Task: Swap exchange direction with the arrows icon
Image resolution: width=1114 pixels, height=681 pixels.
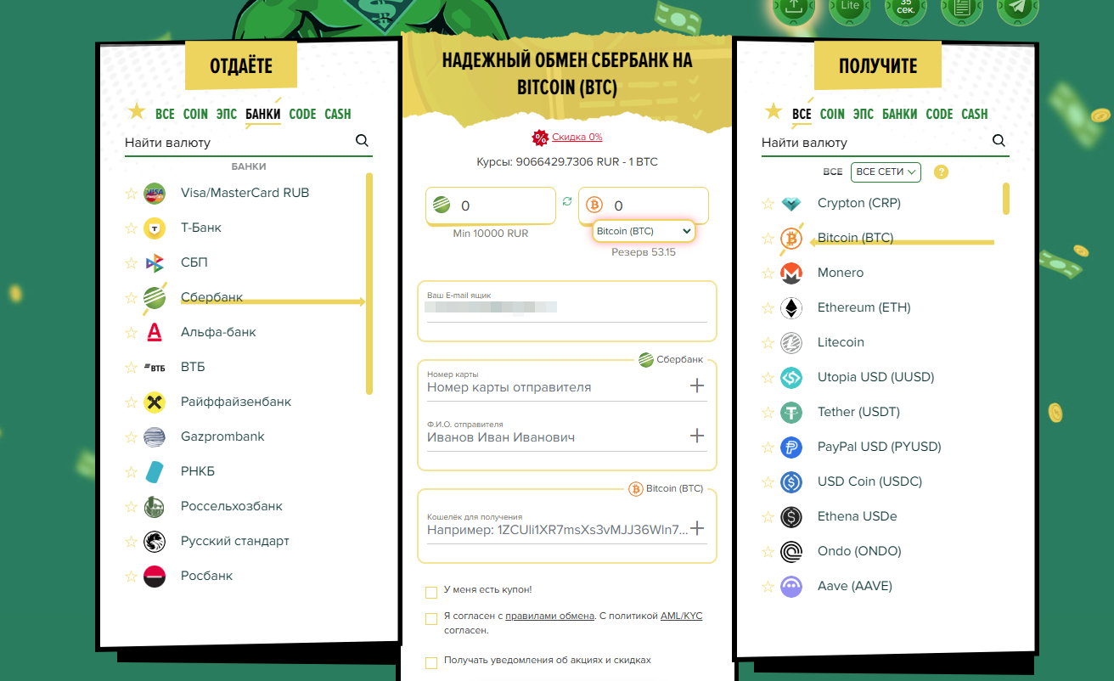Action: 567,201
